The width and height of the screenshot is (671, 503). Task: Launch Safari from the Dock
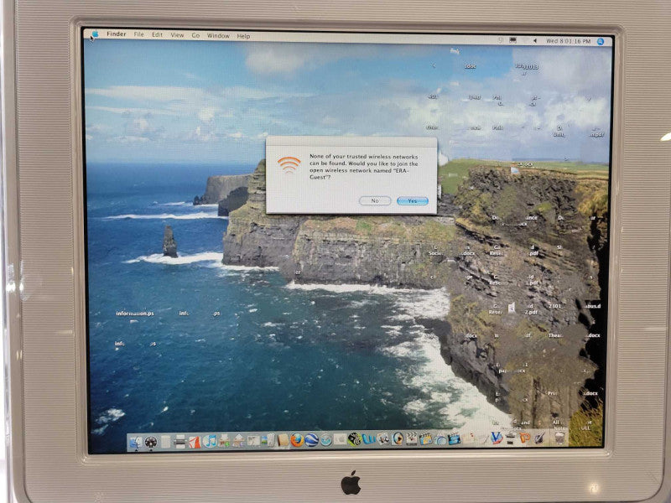click(x=325, y=441)
